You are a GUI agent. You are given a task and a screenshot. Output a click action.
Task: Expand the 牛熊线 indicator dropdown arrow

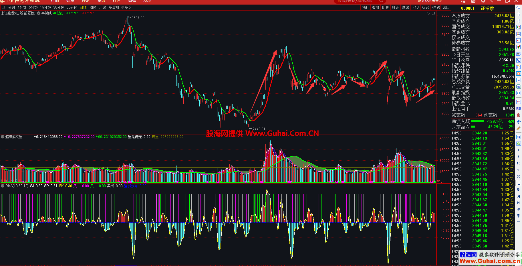pyautogui.click(x=39, y=13)
